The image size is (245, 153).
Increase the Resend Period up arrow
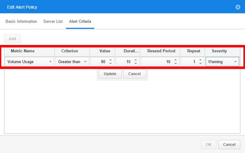[176, 60]
